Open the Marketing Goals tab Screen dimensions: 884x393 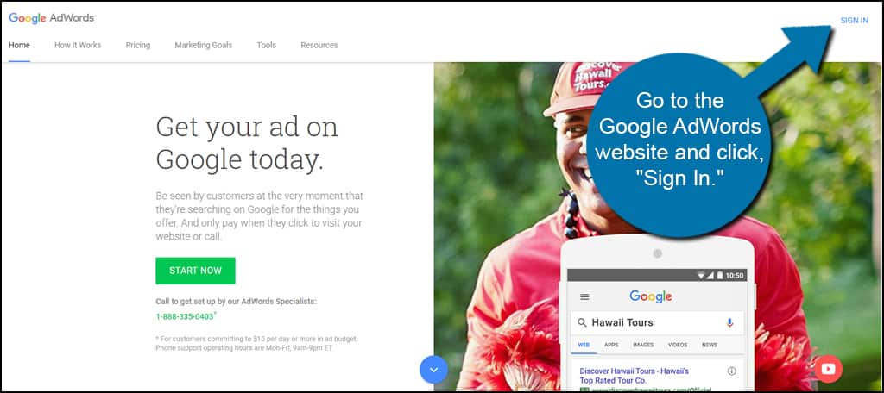pos(204,45)
